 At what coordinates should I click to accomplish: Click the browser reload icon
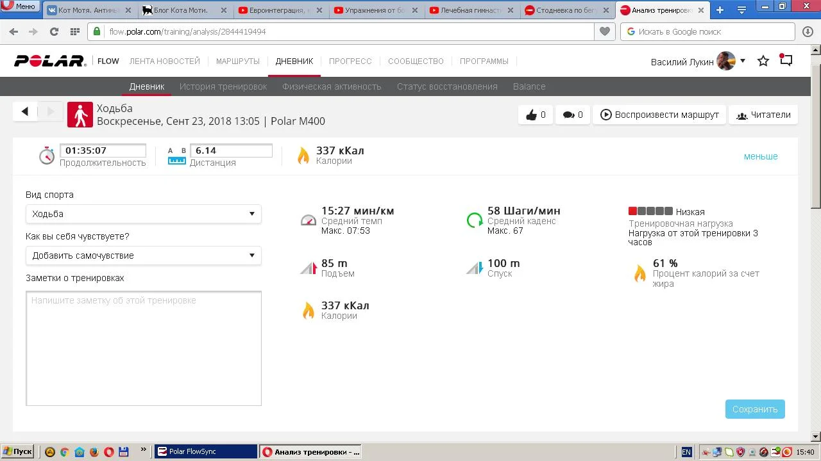(54, 31)
